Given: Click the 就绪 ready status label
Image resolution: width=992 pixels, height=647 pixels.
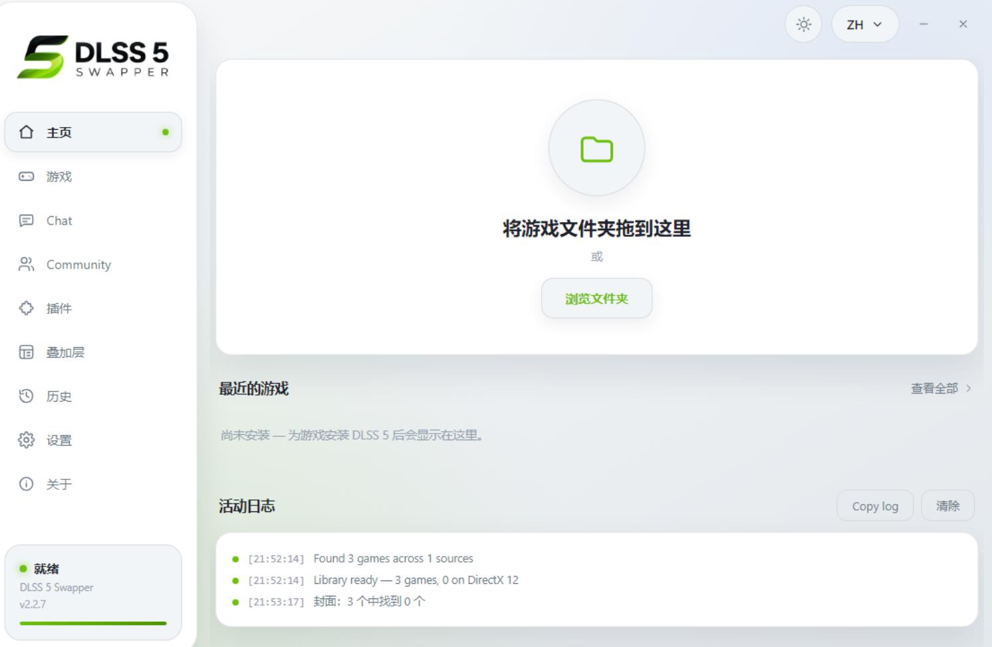Looking at the screenshot, I should [47, 569].
